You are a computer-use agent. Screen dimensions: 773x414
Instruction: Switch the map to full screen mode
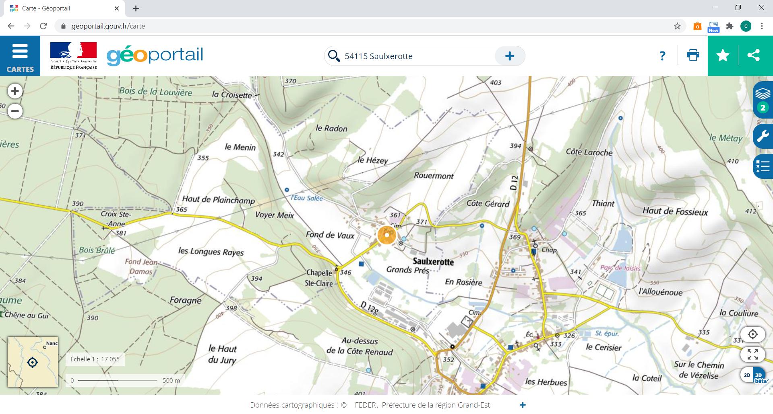tap(752, 355)
